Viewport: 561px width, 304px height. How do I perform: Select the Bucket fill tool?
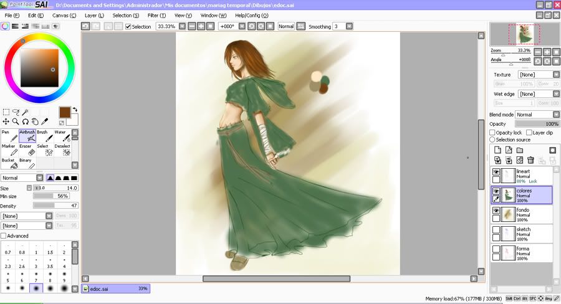coord(9,163)
